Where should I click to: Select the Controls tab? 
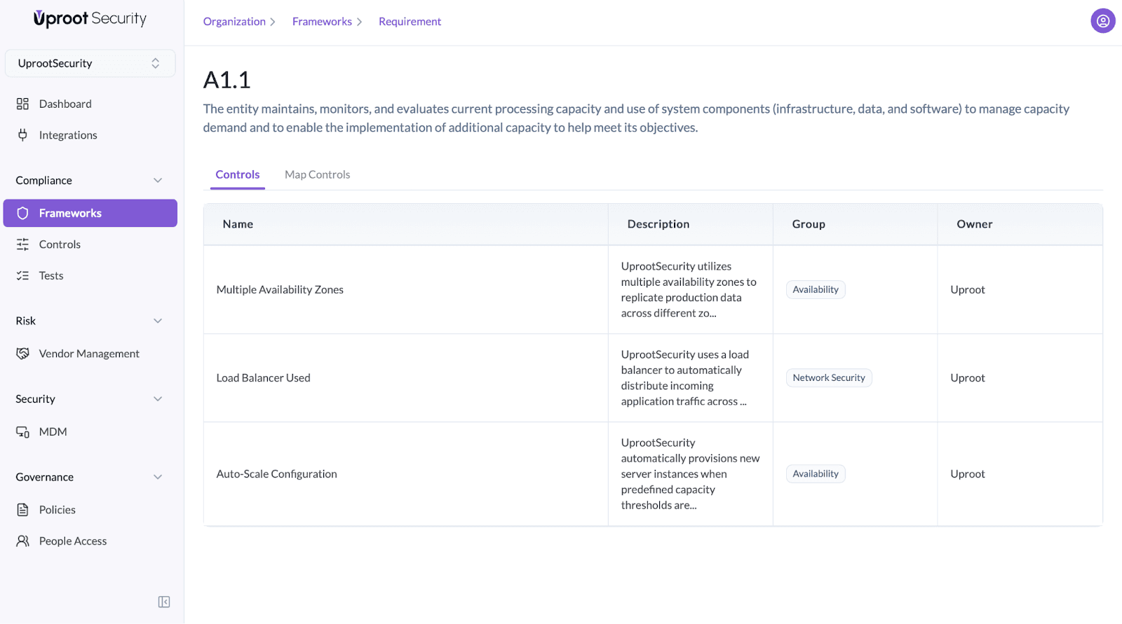pyautogui.click(x=237, y=174)
